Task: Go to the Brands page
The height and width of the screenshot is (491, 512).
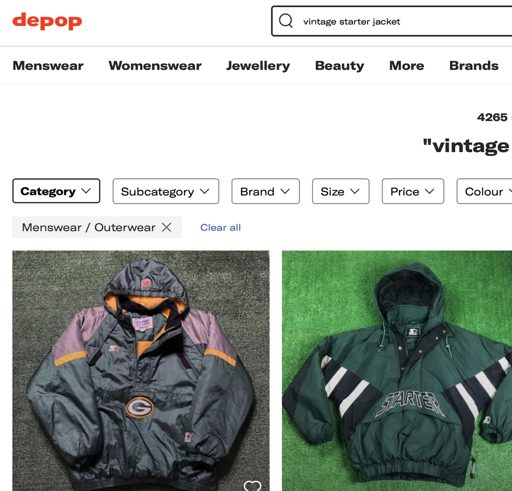Action: [x=474, y=66]
